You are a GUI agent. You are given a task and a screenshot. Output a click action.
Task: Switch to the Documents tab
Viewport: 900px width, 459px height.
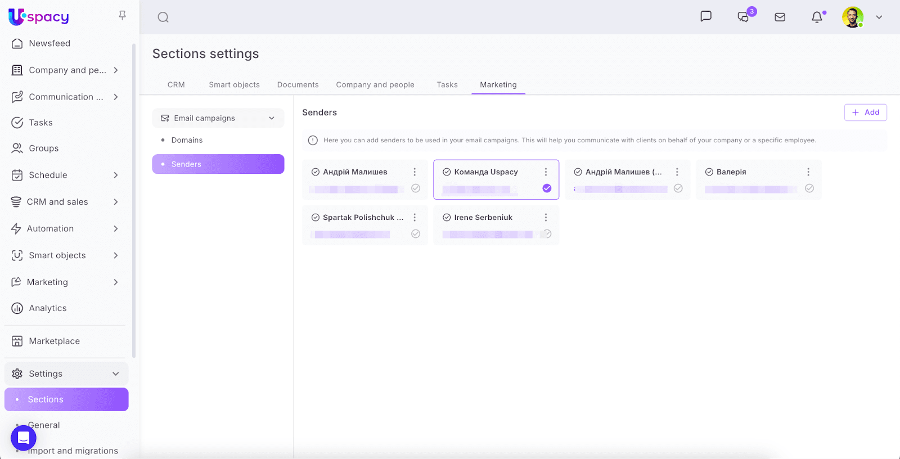pos(298,85)
